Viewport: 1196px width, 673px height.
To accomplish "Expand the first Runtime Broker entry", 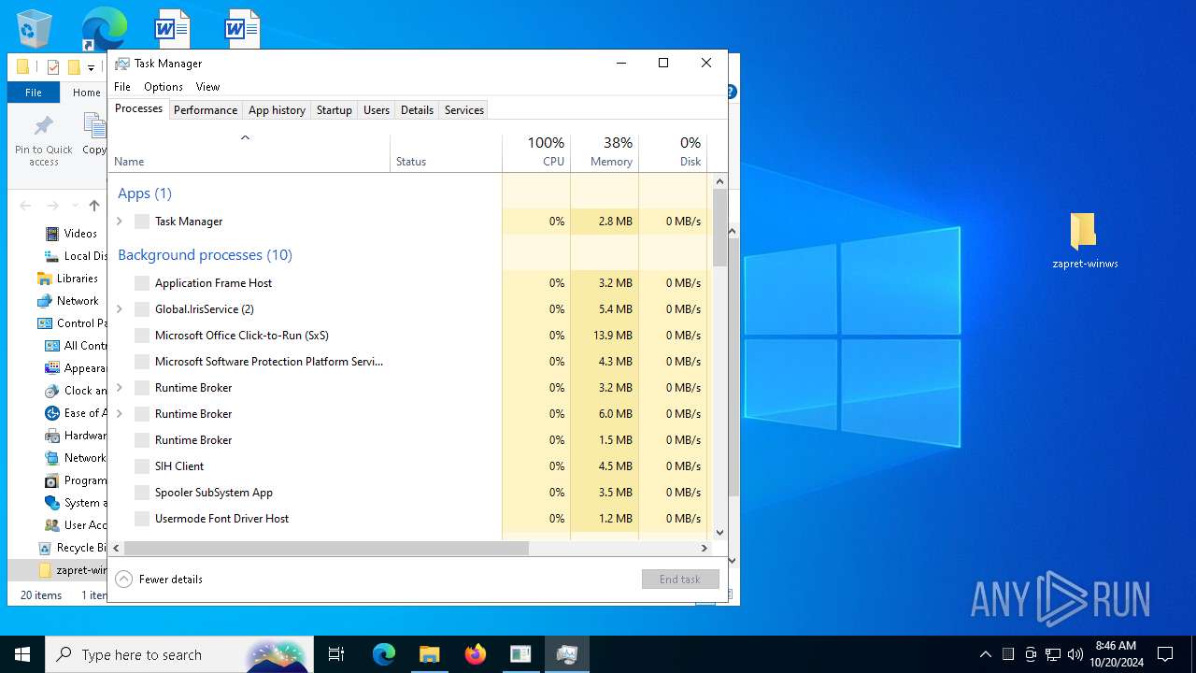I will coord(120,388).
